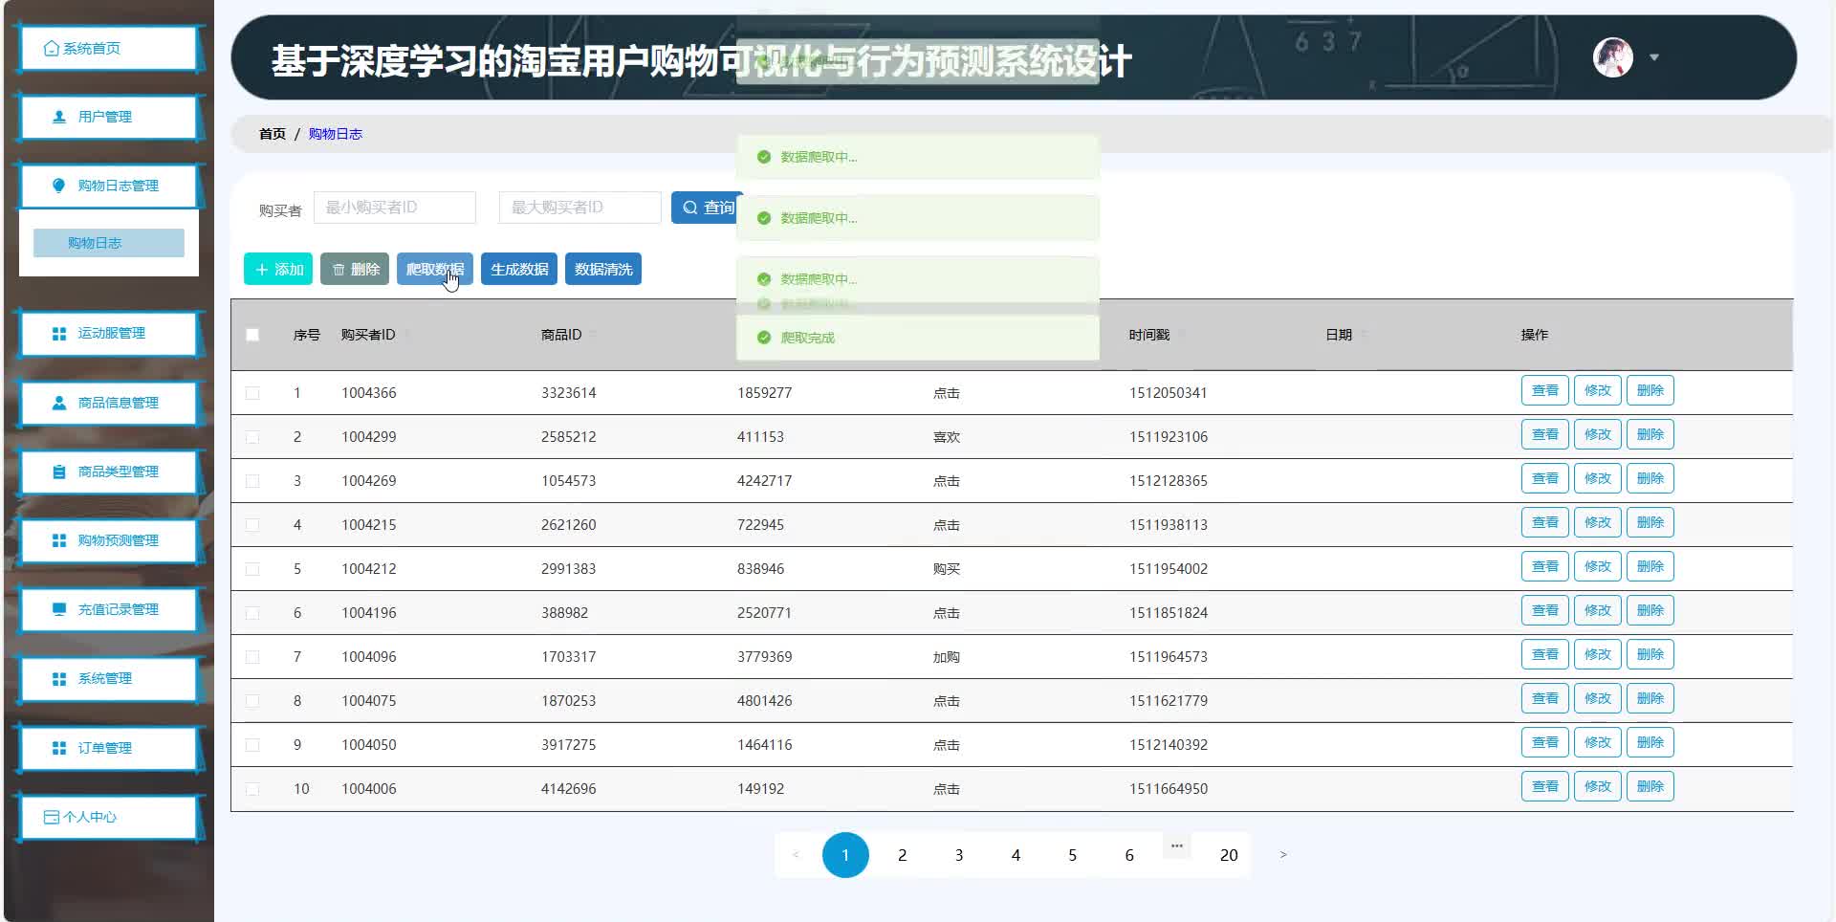The image size is (1836, 922).
Task: Jump to page 20 in pagination
Action: pos(1228,854)
